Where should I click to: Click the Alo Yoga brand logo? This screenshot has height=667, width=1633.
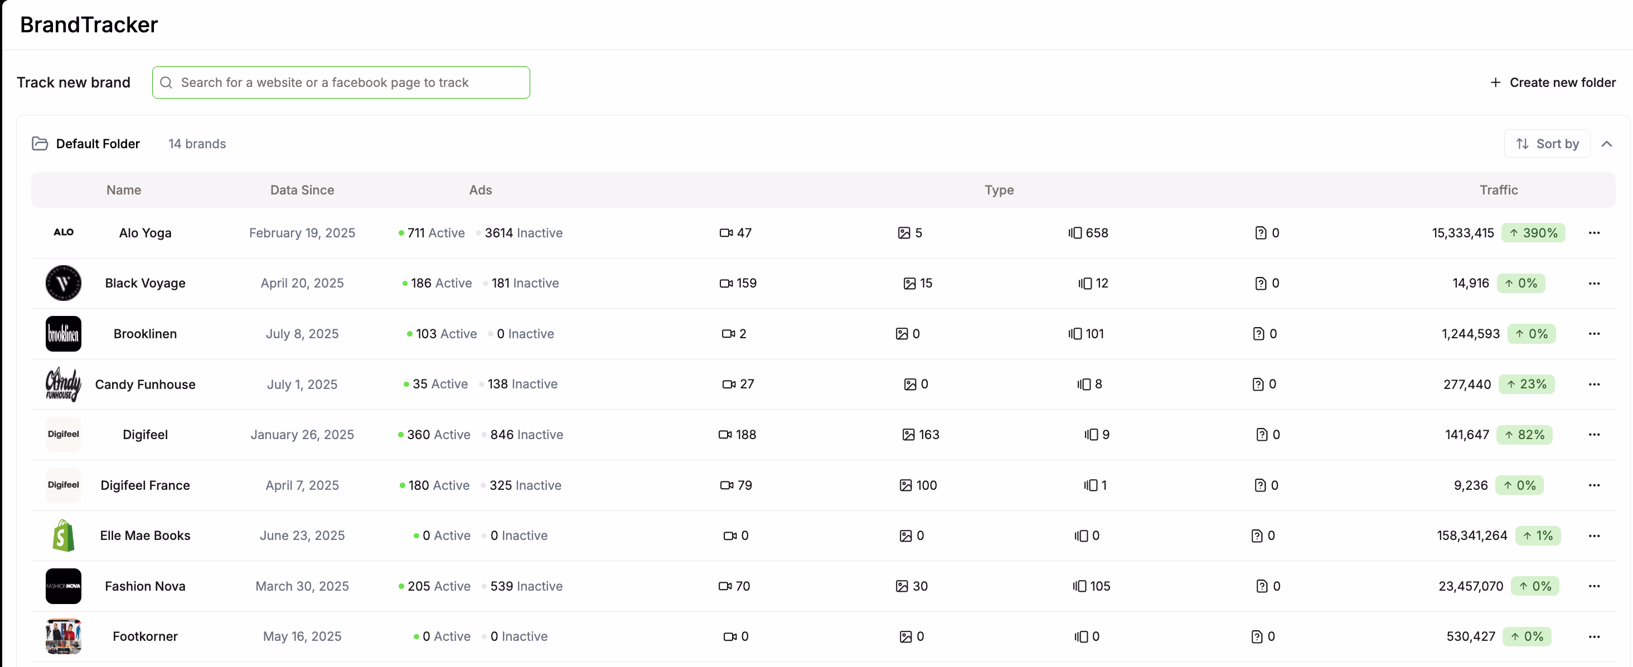64,232
